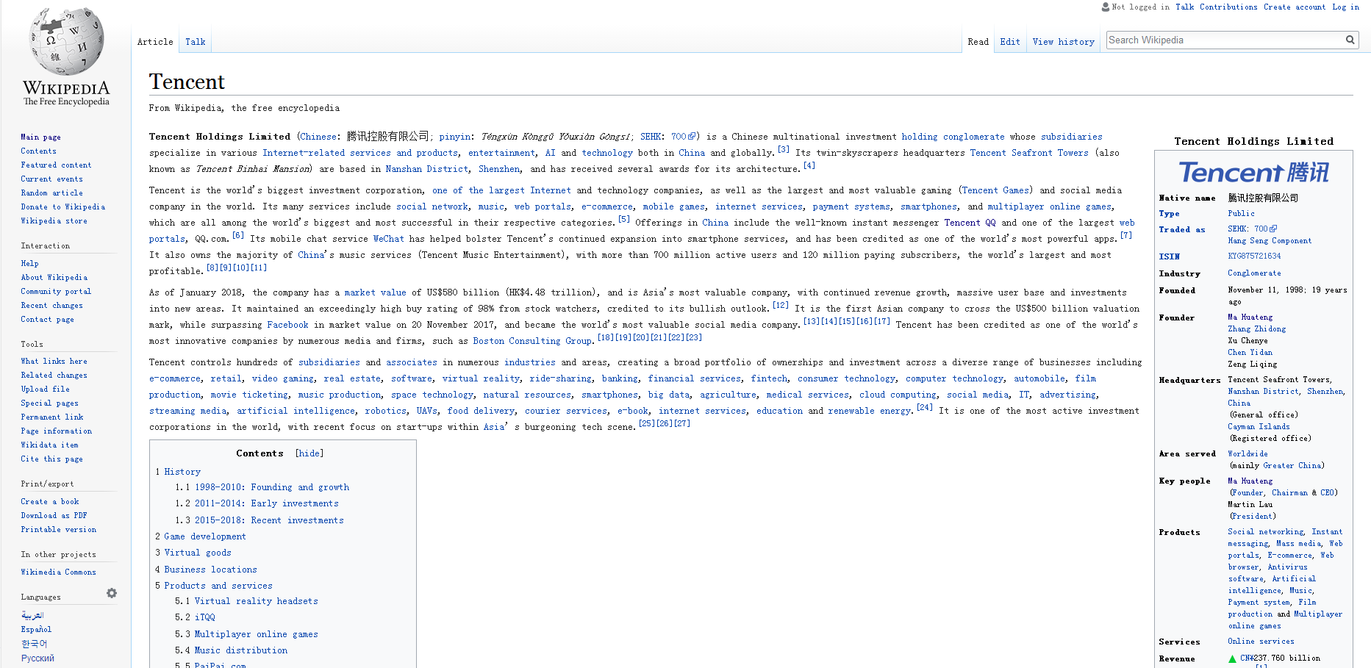Viewport: 1371px width, 668px height.
Task: Jump to Virtual reality headsets section
Action: click(x=257, y=601)
